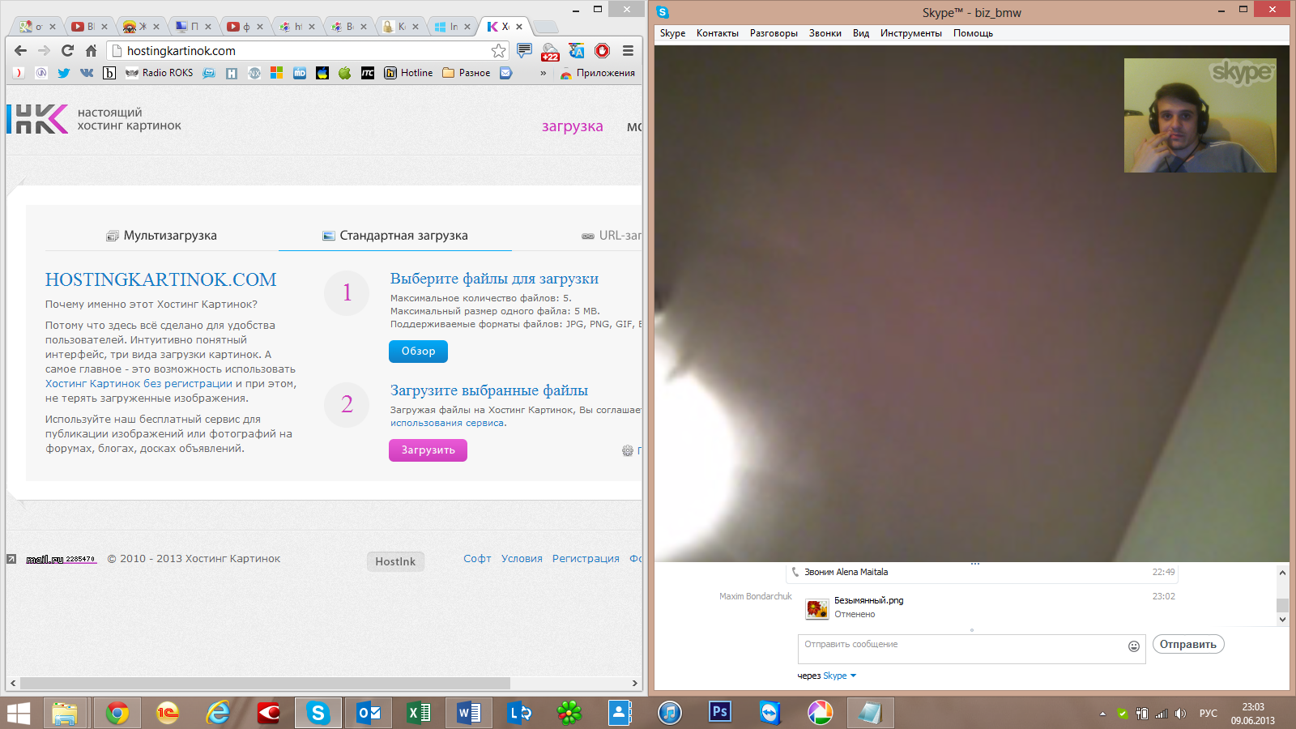Click the self-view video thumbnail in Skype

(1200, 115)
